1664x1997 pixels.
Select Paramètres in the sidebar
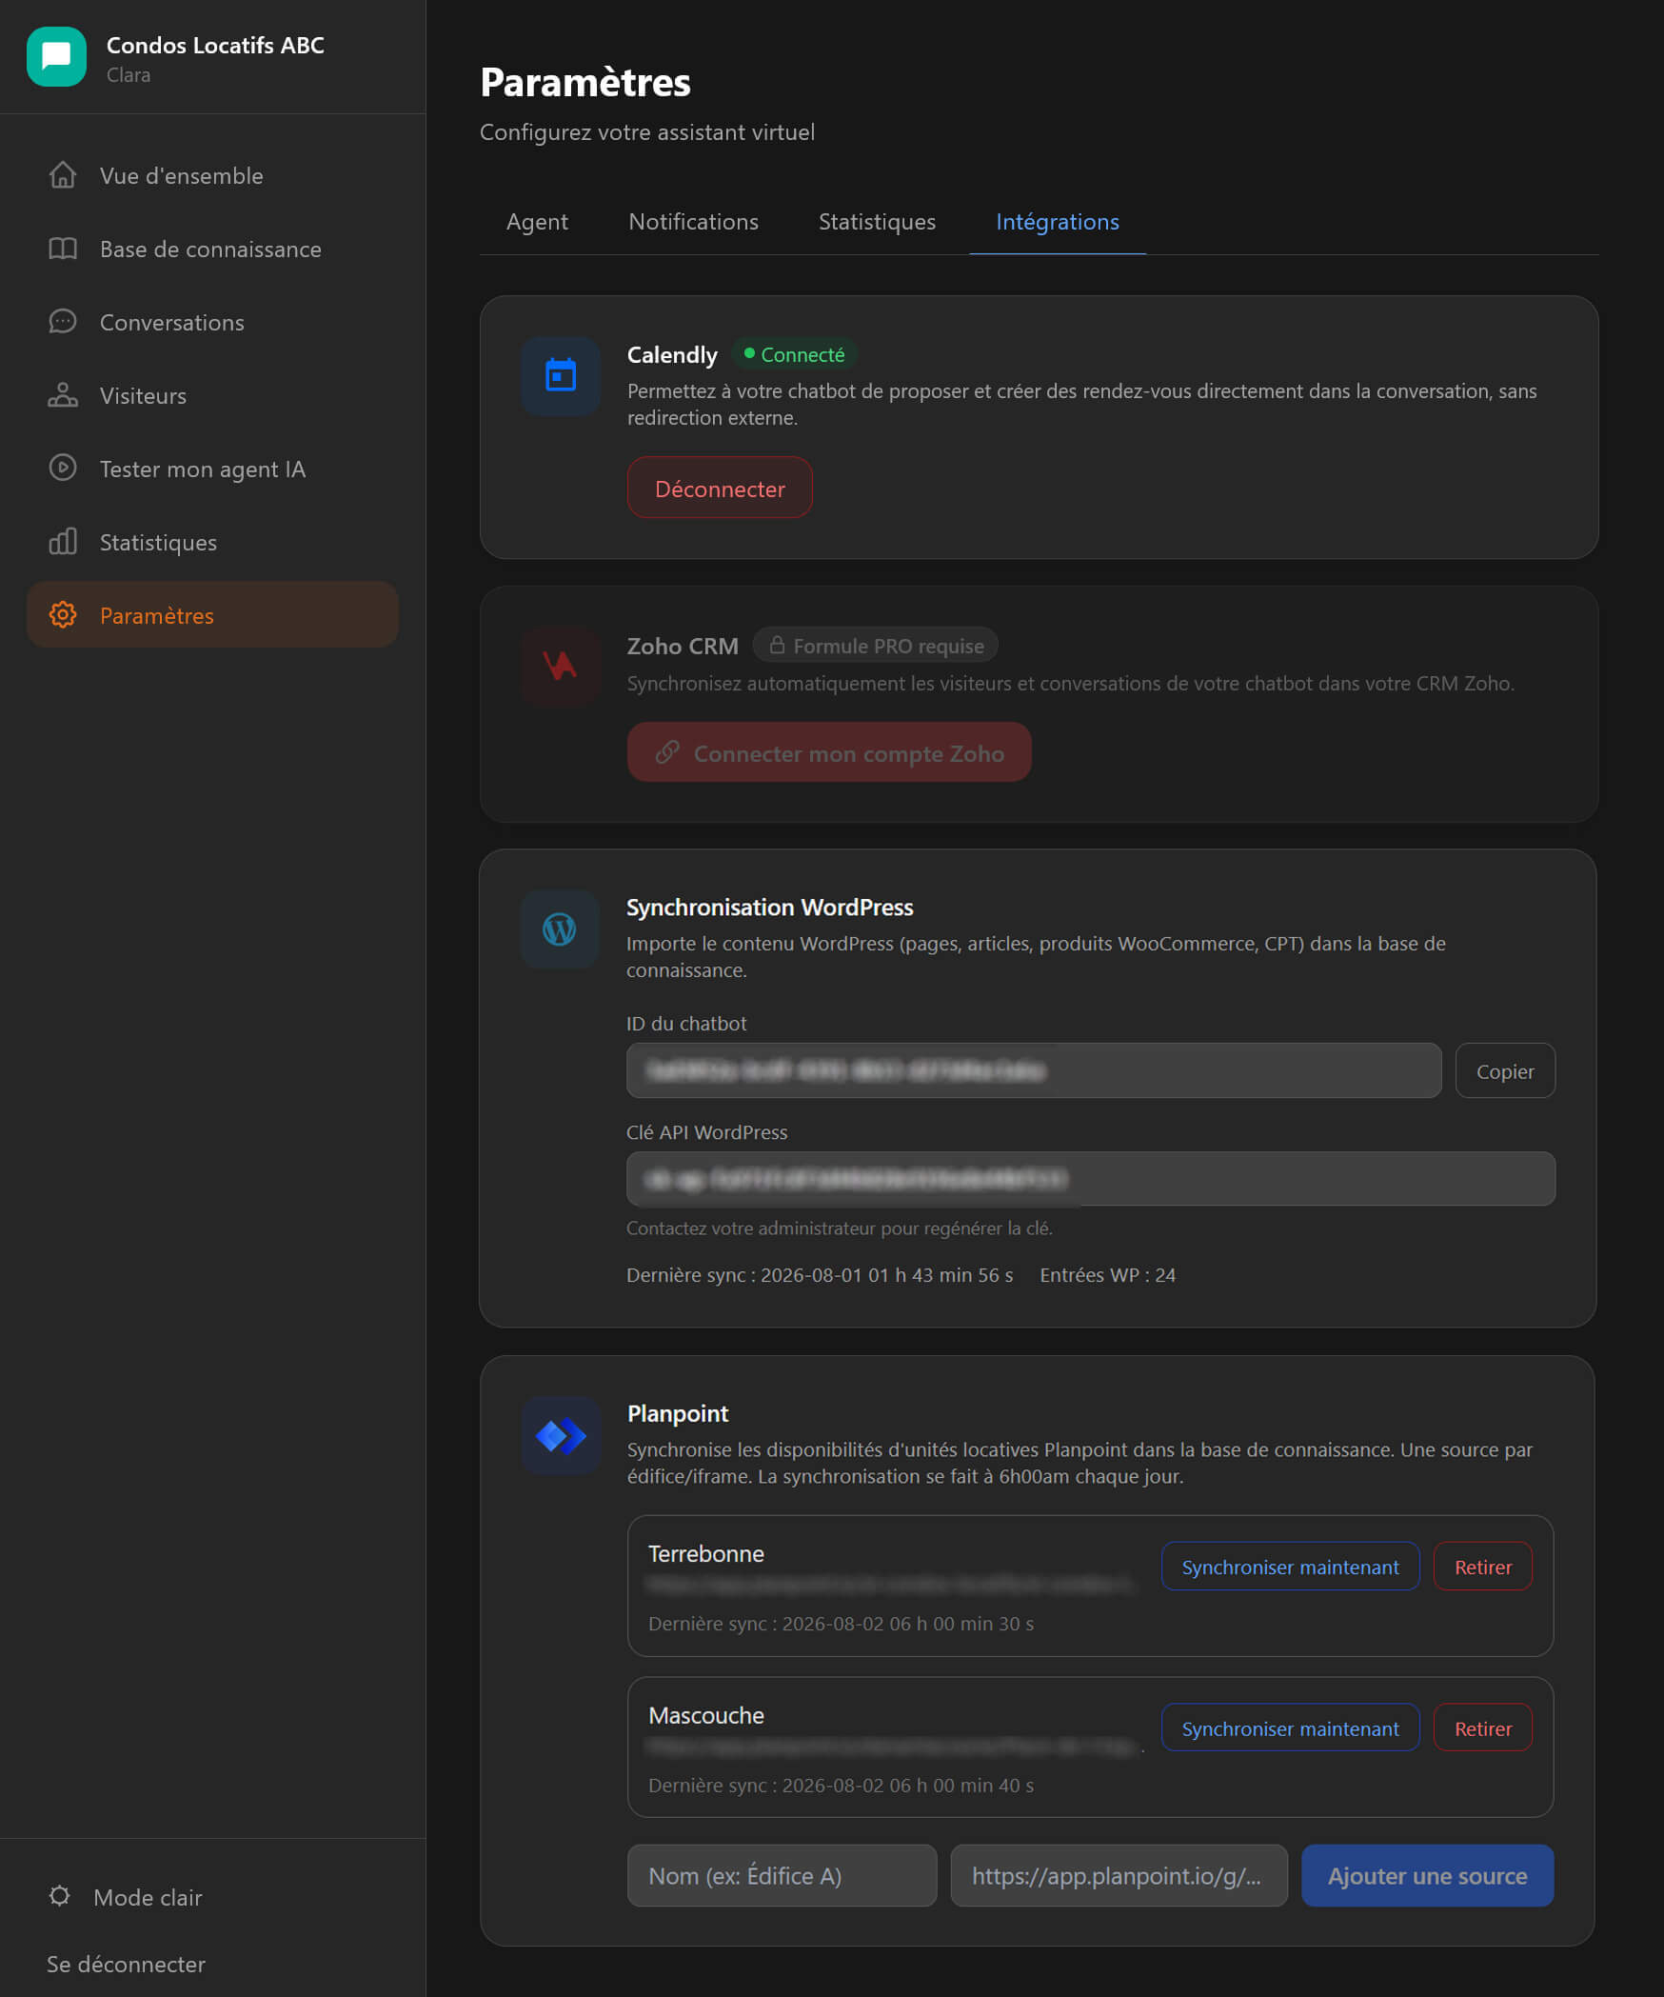click(212, 615)
